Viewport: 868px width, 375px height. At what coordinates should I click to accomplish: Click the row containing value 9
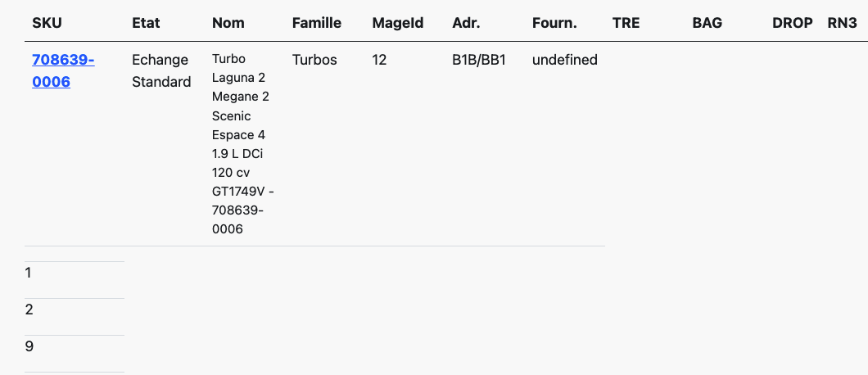click(75, 354)
